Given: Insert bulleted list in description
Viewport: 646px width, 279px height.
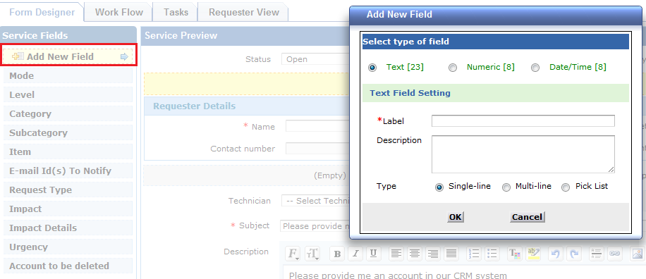Looking at the screenshot, I should tap(492, 254).
